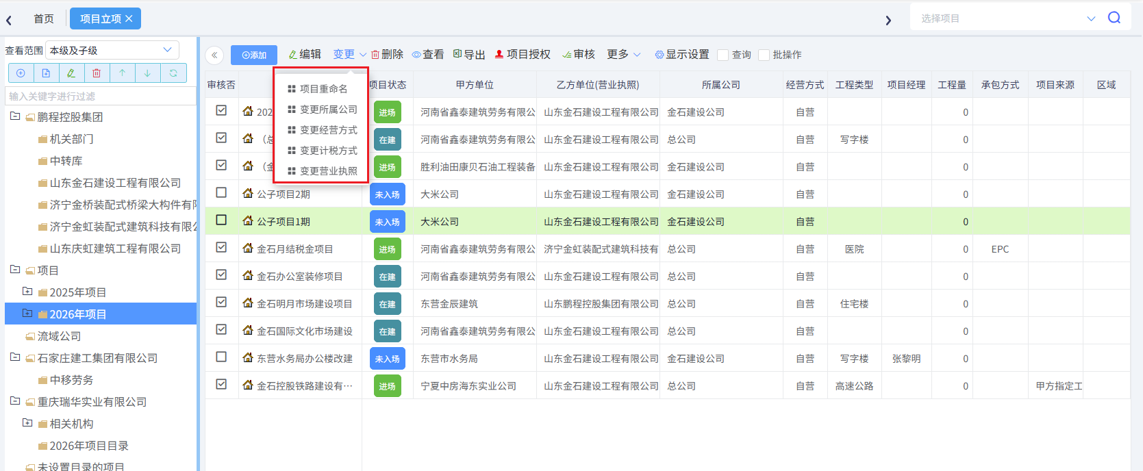Click the move-up arrow icon in tree toolbar
This screenshot has width=1143, height=471.
122,73
